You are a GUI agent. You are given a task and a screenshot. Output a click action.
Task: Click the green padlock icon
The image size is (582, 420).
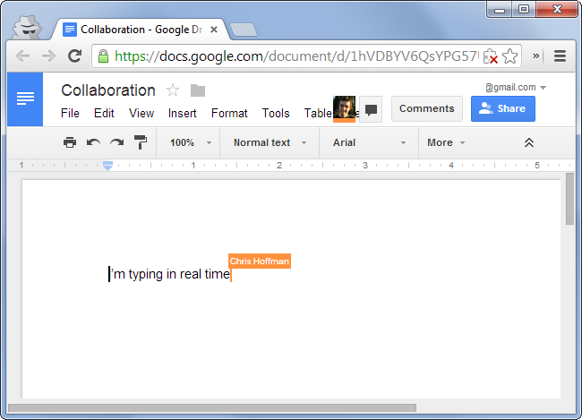(103, 56)
